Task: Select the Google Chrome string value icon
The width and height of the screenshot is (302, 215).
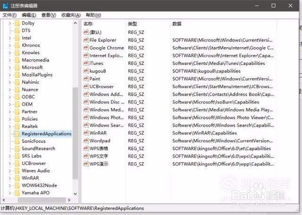Action: [86, 48]
